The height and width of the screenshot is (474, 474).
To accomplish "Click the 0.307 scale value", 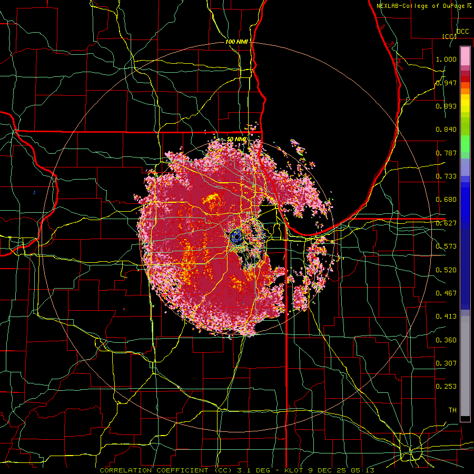I will (446, 363).
